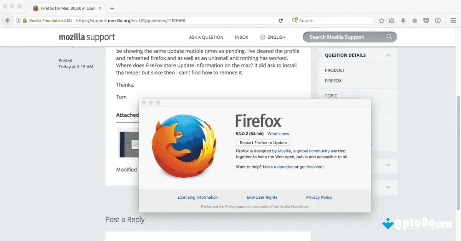The width and height of the screenshot is (461, 241).
Task: Go to ASK A QUESTION
Action: pos(206,37)
